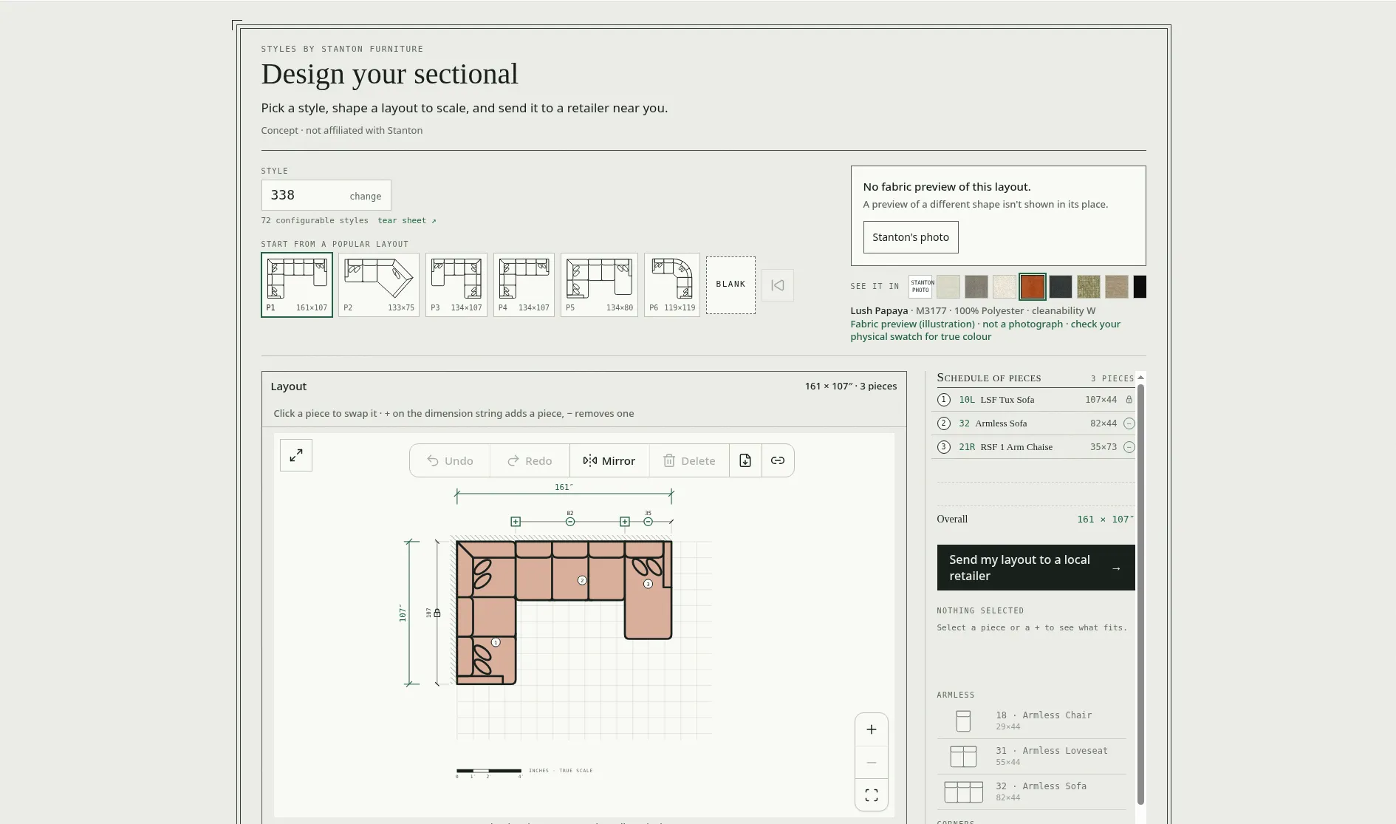
Task: Select piece 2 marker on the canvas
Action: pos(582,580)
